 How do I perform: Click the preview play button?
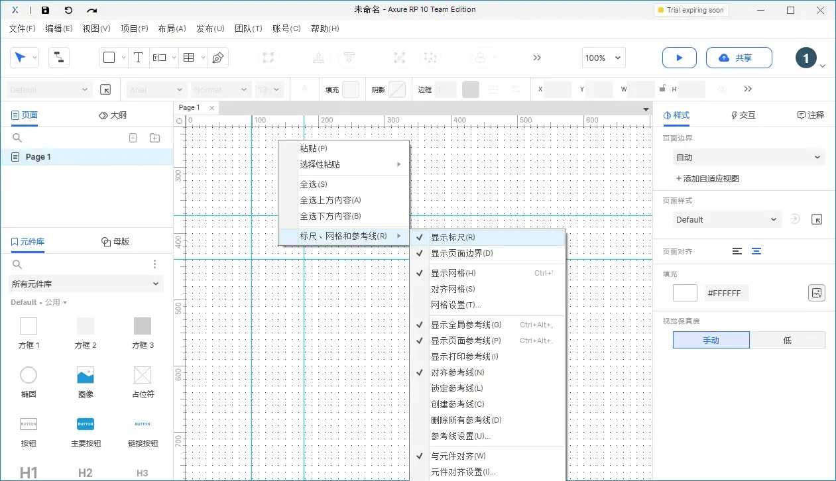click(679, 58)
